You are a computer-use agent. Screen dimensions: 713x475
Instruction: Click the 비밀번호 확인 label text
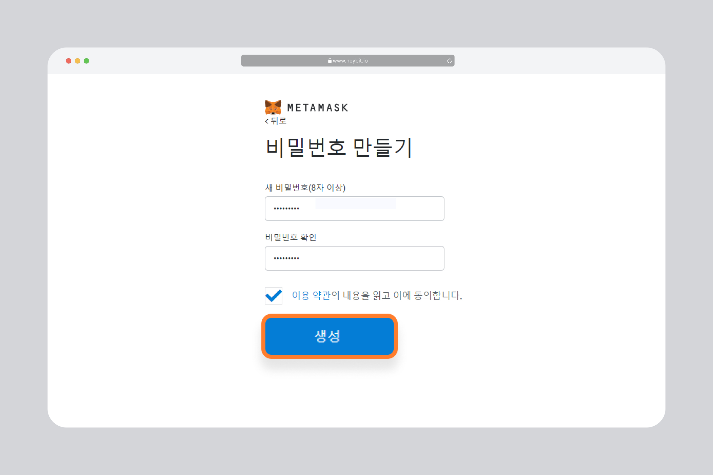(x=291, y=237)
